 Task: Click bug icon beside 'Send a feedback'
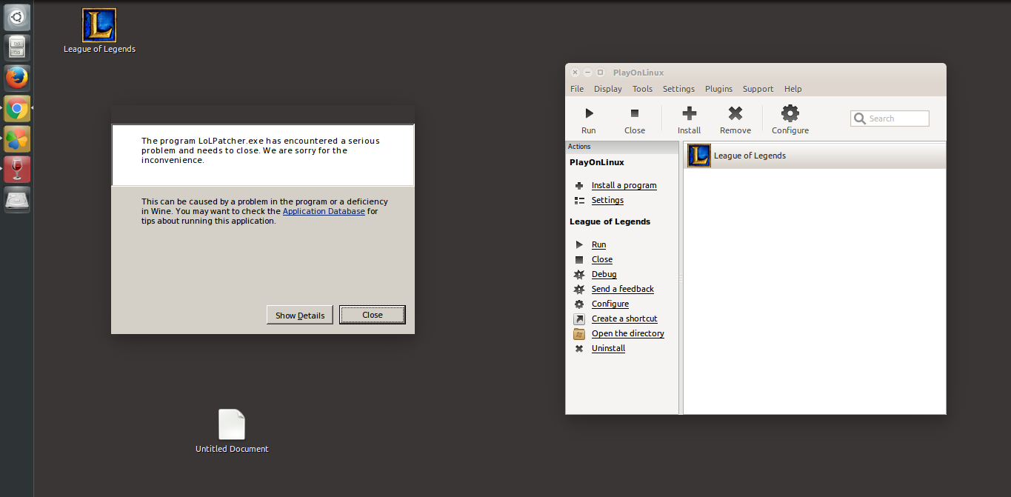coord(579,289)
